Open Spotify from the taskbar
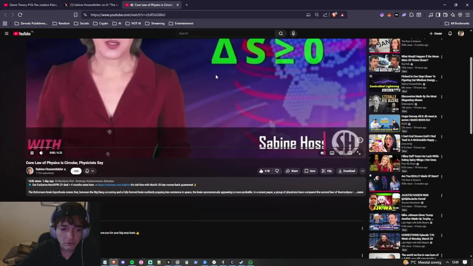The width and height of the screenshot is (473, 266). [132, 262]
